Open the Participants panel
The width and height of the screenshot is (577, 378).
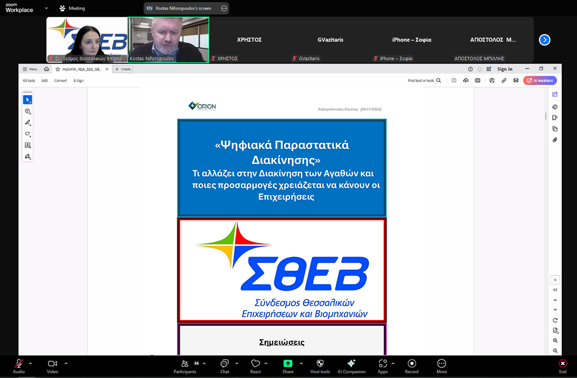point(185,365)
